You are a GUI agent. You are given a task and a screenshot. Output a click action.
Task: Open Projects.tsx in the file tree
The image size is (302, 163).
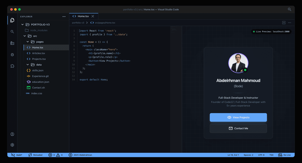[x=39, y=59]
